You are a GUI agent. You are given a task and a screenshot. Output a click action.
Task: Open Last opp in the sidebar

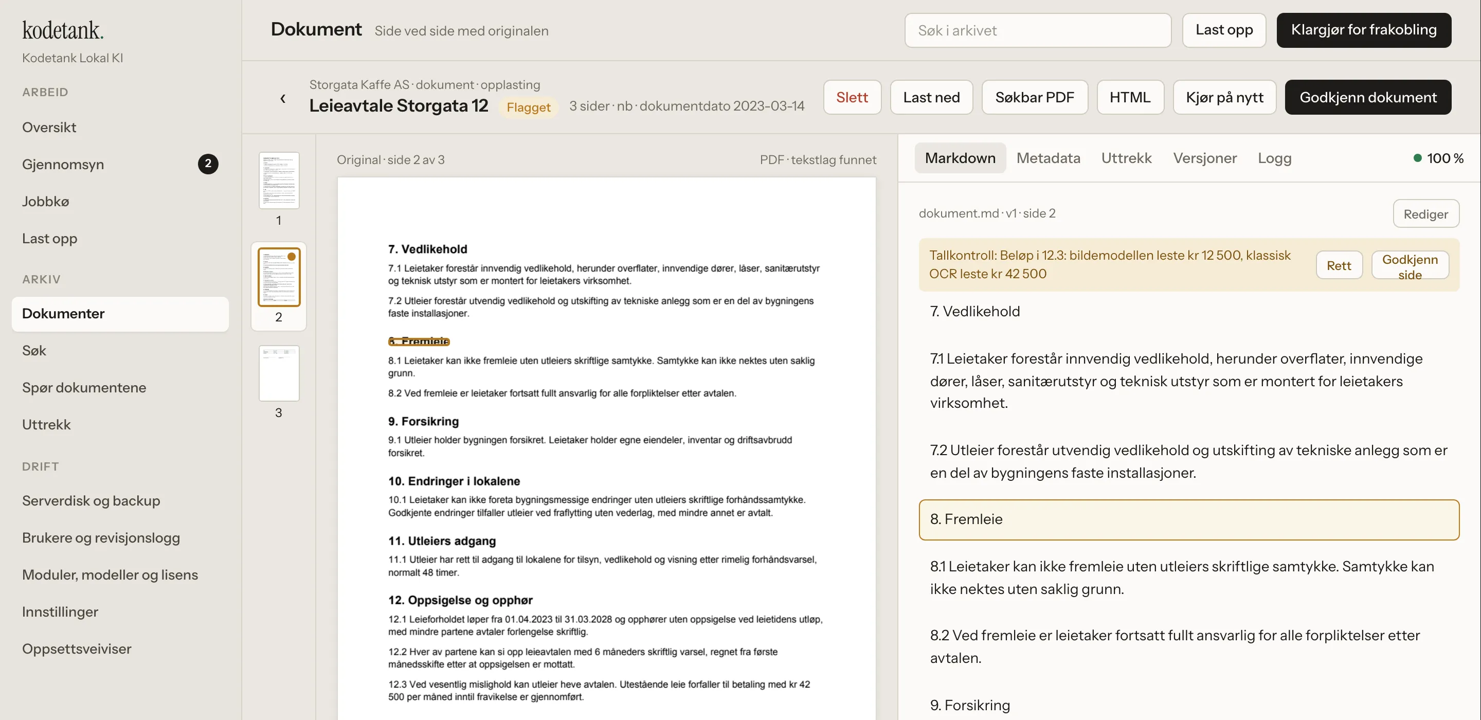tap(120, 238)
